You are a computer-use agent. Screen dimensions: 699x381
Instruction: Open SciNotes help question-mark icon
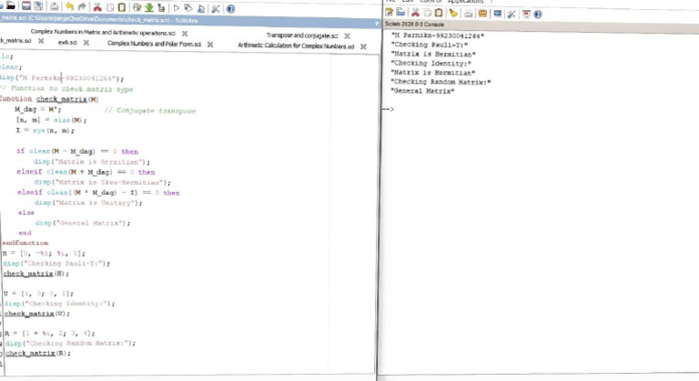(x=230, y=8)
